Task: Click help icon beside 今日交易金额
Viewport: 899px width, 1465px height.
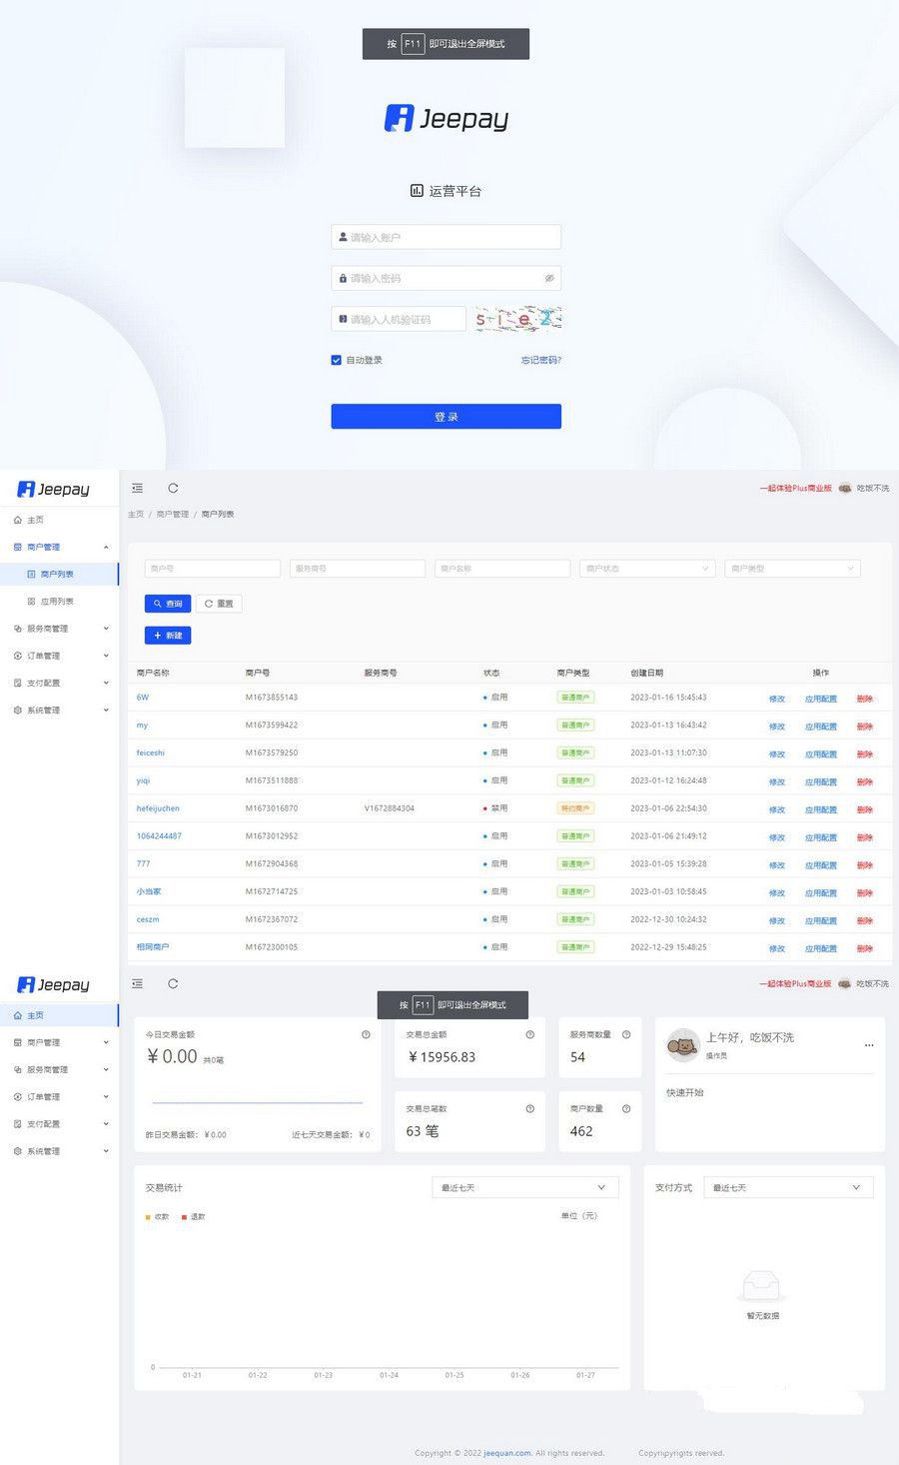Action: 366,1034
